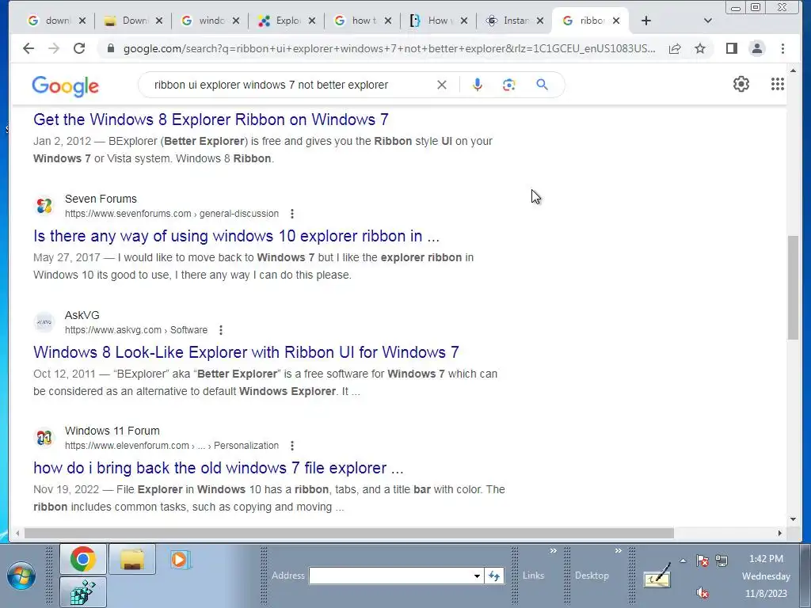Open "how do i bring back the old windows 7 file explorer" result

(219, 468)
